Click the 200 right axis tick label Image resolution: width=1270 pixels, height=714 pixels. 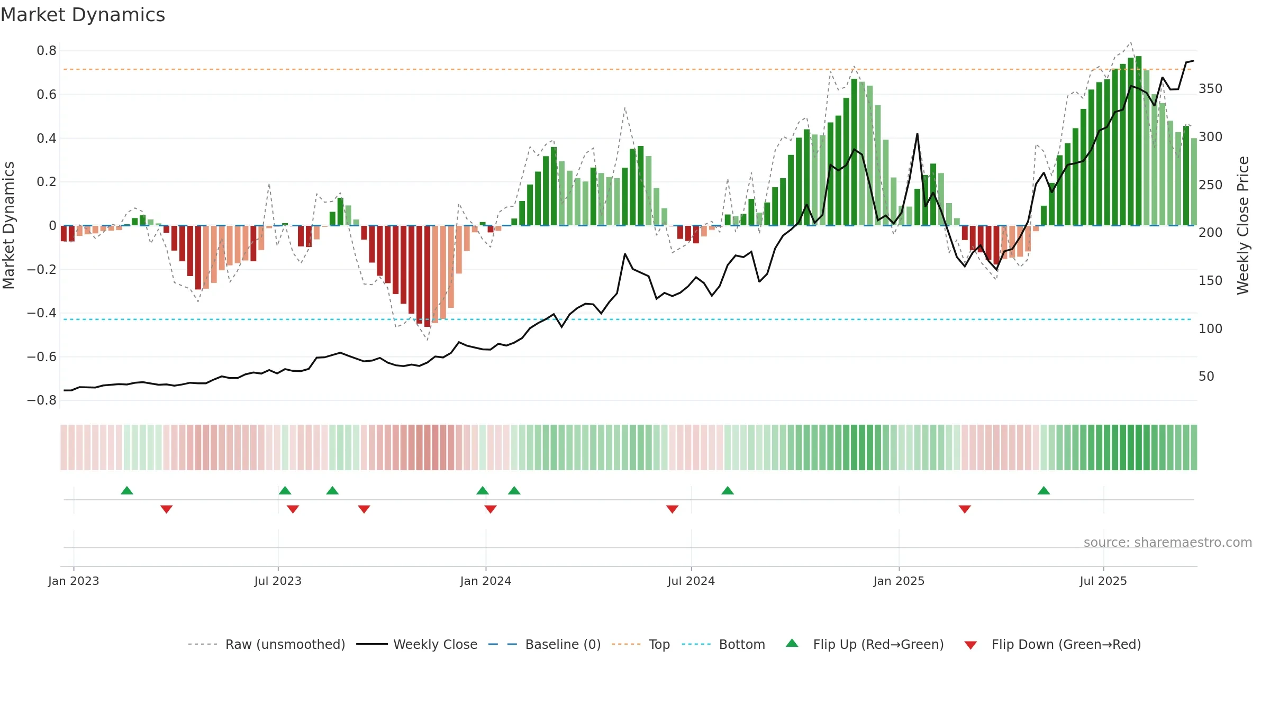coord(1211,233)
